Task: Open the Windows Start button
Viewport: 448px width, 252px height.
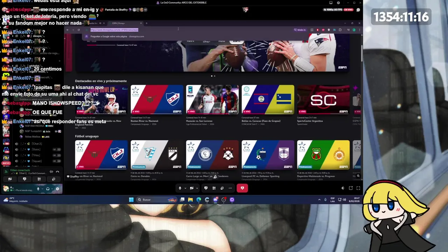Action: pyautogui.click(x=131, y=199)
